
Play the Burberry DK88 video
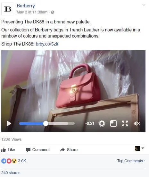pos(9,123)
